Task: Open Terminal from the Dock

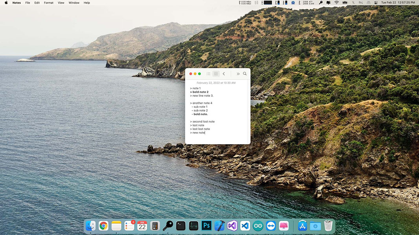Action: point(181,226)
